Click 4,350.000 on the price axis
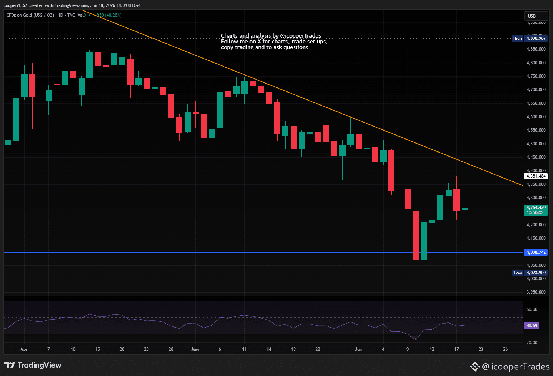This screenshot has height=376, width=553. click(x=536, y=184)
